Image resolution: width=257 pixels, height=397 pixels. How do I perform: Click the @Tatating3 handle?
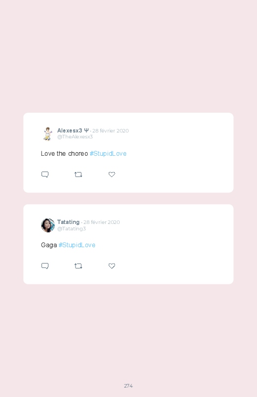(x=71, y=228)
